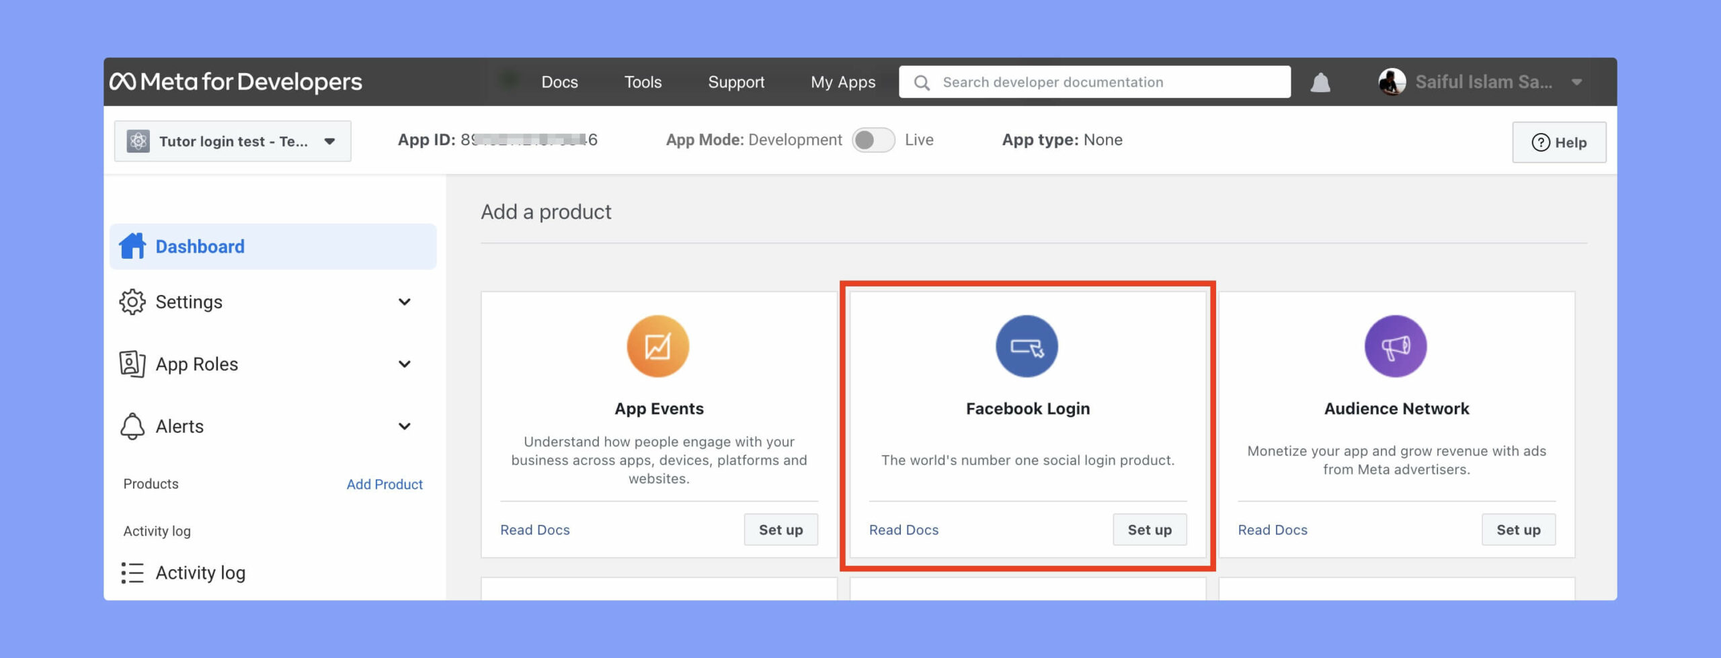Viewport: 1721px width, 658px height.
Task: Open Activity log in the sidebar
Action: [200, 573]
